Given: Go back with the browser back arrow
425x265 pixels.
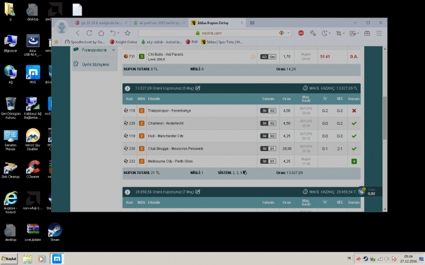Looking at the screenshot, I should point(78,33).
